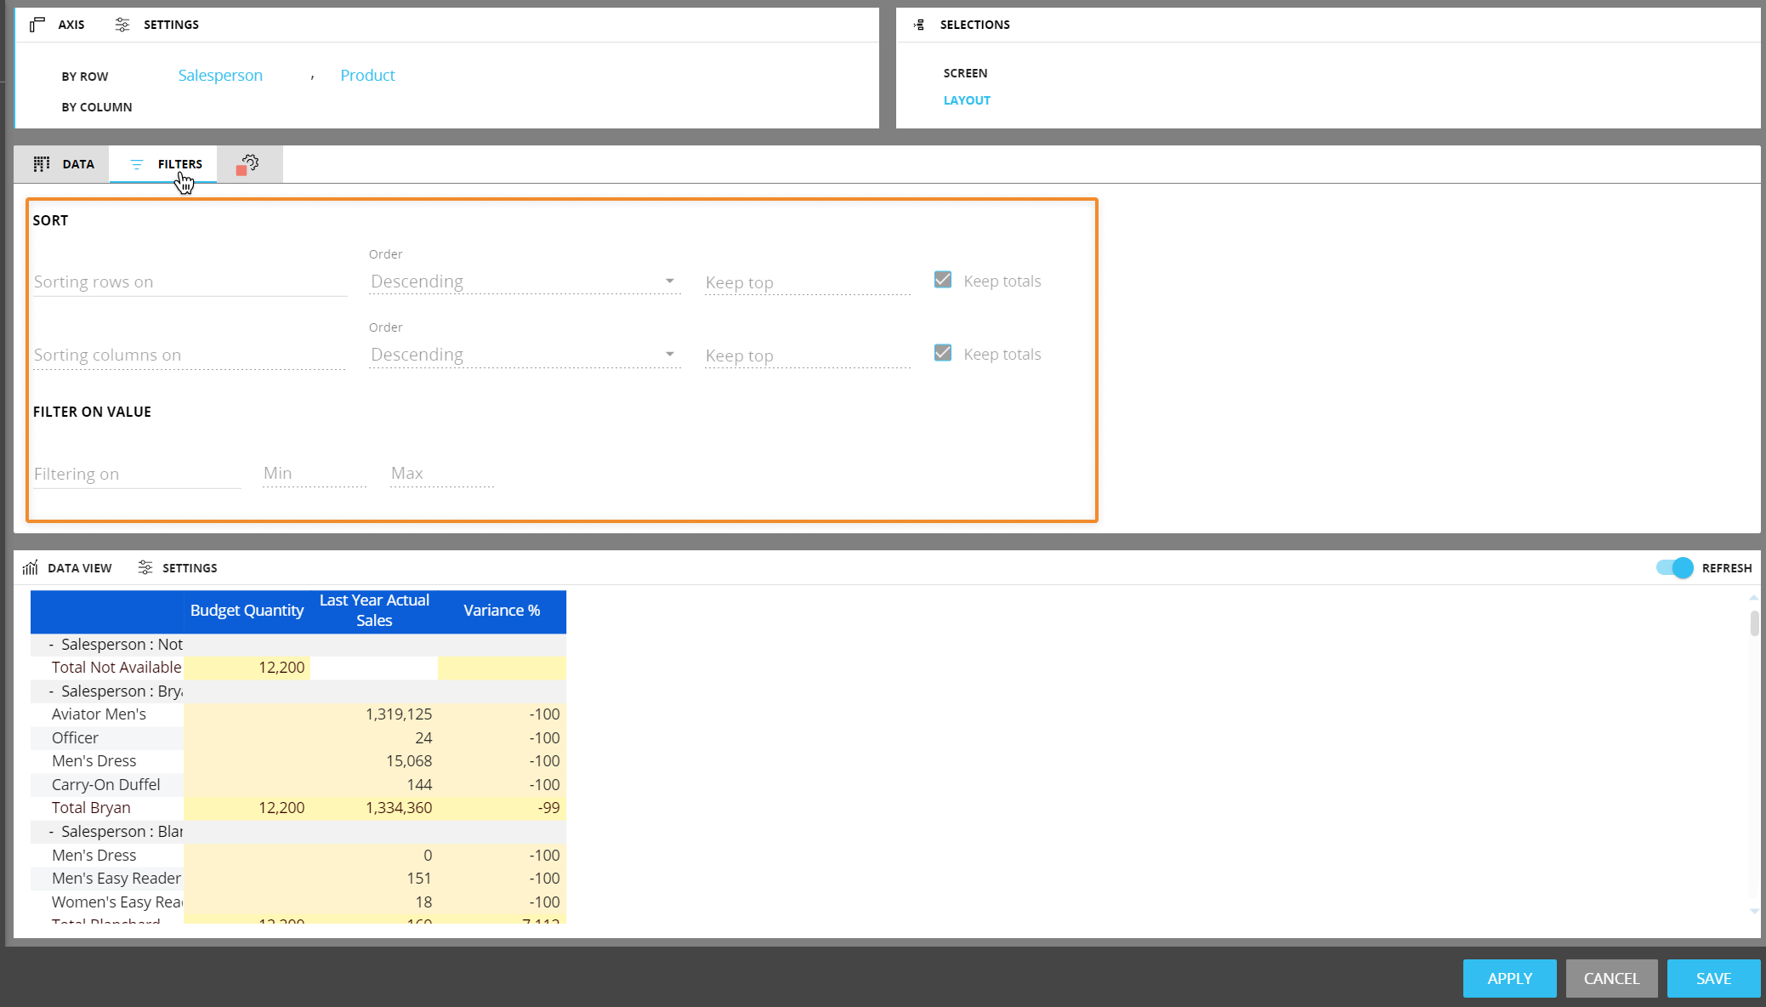Image resolution: width=1766 pixels, height=1007 pixels.
Task: Toggle the Refresh switch off
Action: (x=1674, y=567)
